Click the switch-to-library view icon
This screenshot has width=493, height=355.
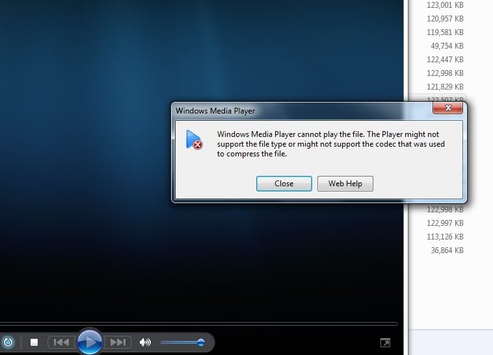[385, 343]
